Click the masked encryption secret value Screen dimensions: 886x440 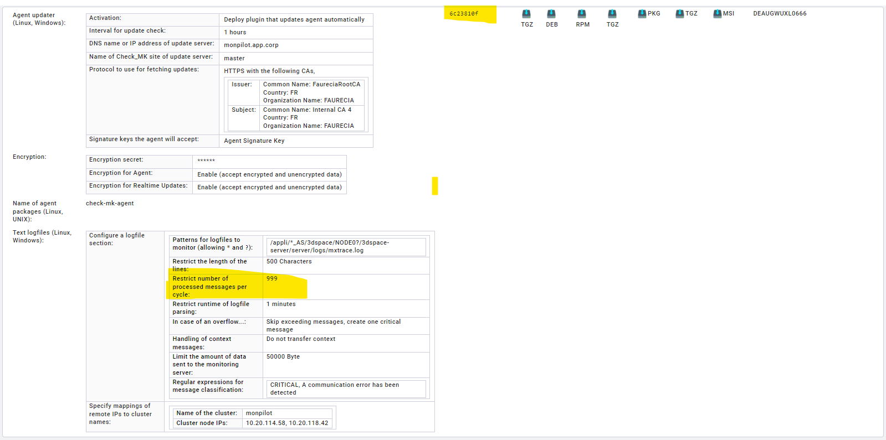click(206, 161)
